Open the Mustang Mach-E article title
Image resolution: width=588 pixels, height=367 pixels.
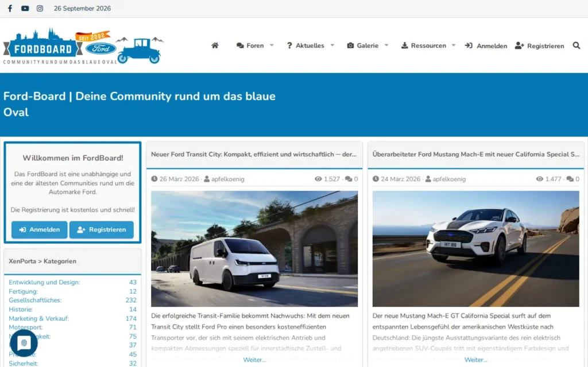pyautogui.click(x=476, y=154)
